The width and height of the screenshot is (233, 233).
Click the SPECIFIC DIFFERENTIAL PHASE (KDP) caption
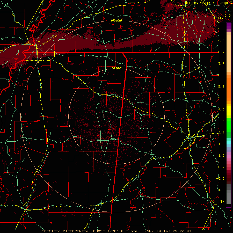pos(81,231)
